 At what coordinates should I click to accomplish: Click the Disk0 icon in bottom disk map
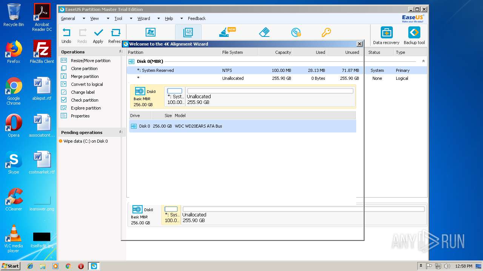137,210
